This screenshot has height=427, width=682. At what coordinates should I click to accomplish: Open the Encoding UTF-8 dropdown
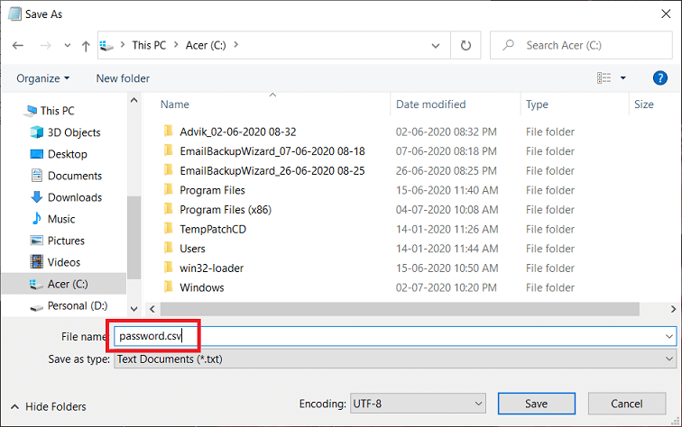418,404
